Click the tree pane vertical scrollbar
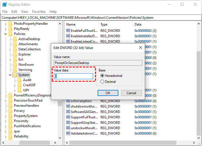The image size is (202, 146). (60, 85)
